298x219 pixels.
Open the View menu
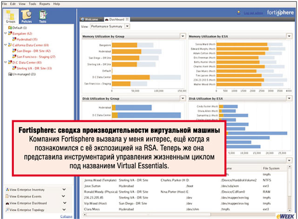[22, 4]
